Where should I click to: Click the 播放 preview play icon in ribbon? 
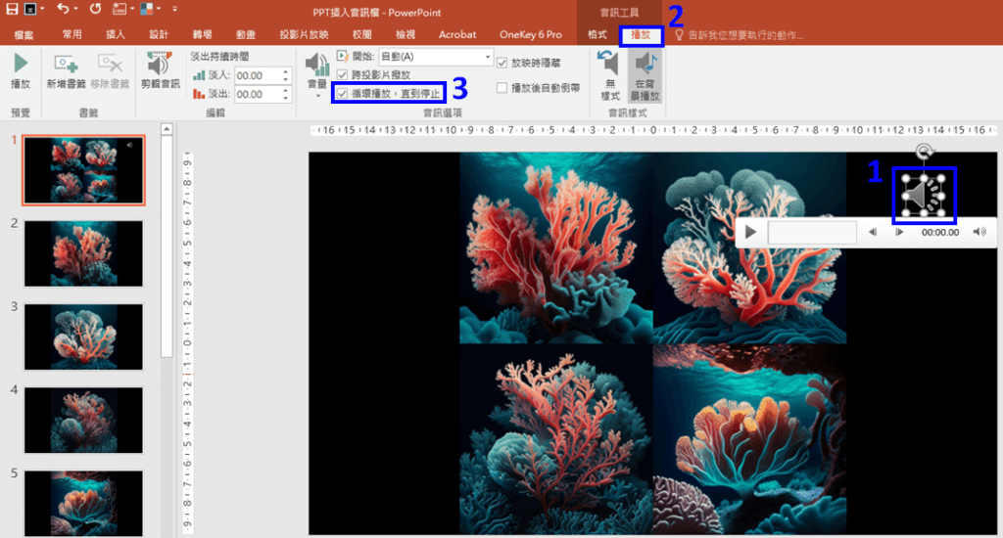(x=21, y=64)
